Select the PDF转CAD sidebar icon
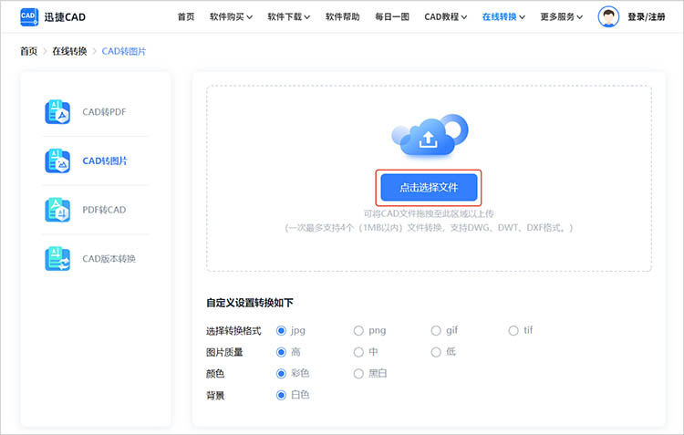The height and width of the screenshot is (435, 684). [57, 210]
